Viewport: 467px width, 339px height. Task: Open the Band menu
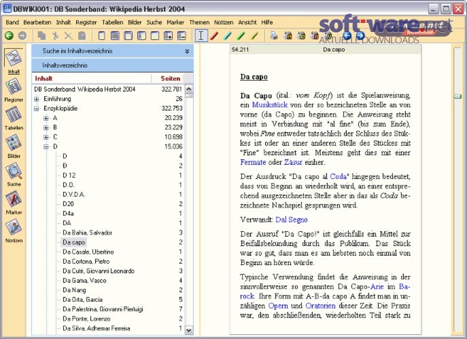click(x=12, y=22)
